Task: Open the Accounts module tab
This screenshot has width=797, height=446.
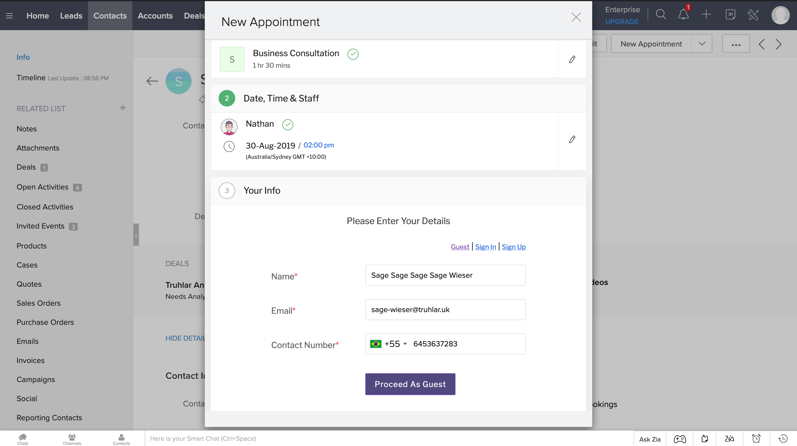Action: tap(155, 15)
